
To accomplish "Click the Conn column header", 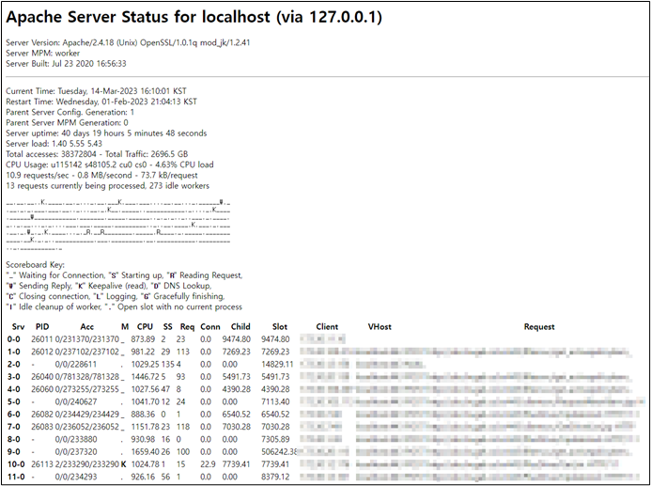I will point(210,327).
